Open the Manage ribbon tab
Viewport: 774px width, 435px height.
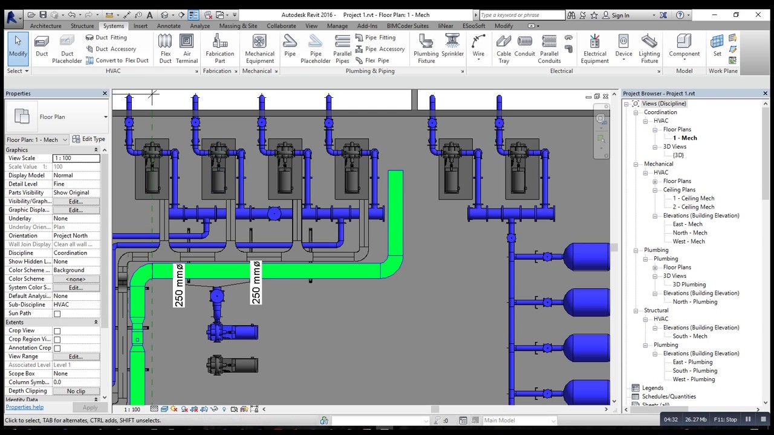click(x=337, y=26)
